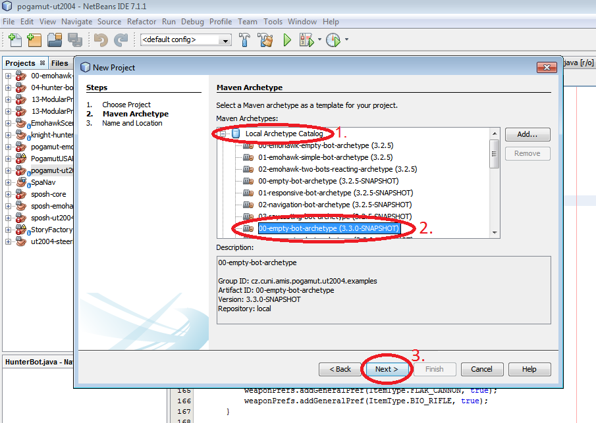This screenshot has width=596, height=423.
Task: Click the Open Project toolbar icon
Action: point(55,39)
